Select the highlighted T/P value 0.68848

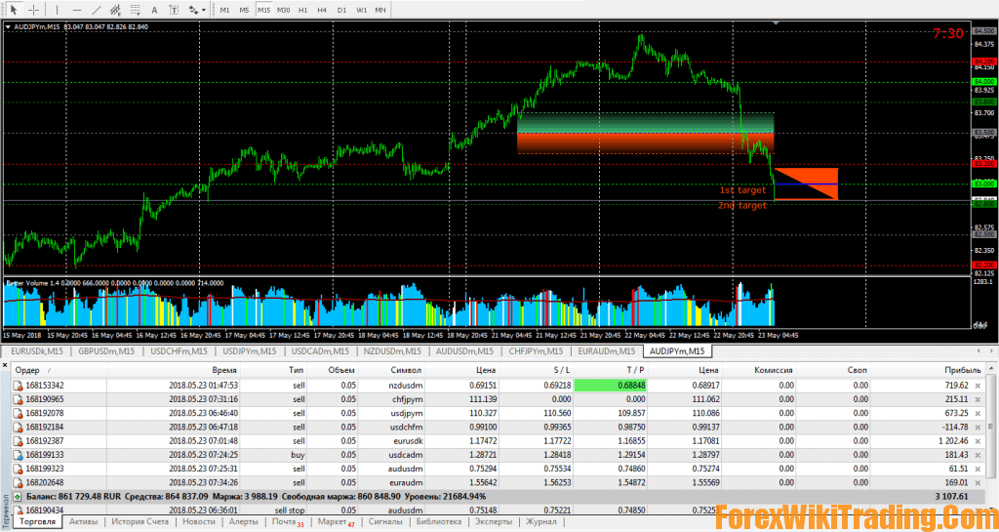click(x=612, y=386)
